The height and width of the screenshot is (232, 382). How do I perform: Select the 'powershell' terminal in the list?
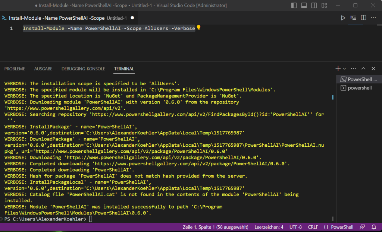tap(359, 88)
